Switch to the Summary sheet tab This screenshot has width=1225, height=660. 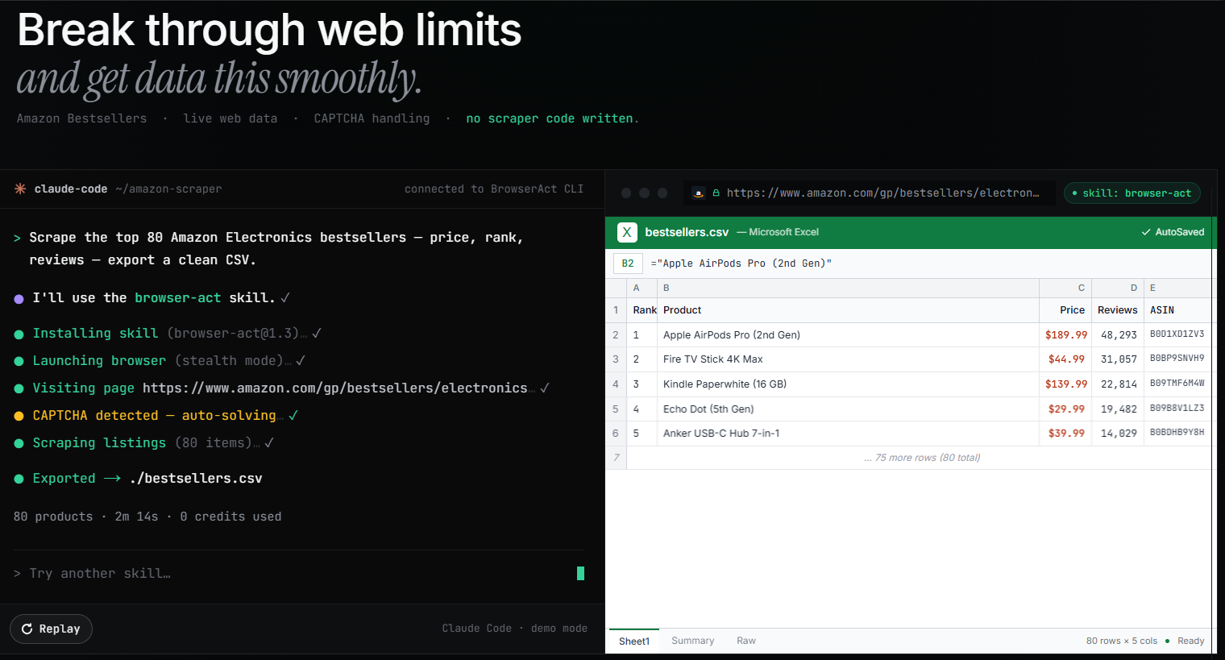693,641
